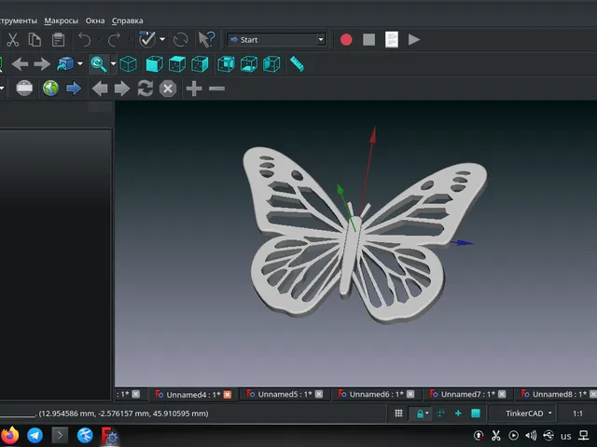Click the Copy icon in toolbar
Viewport: 597px width, 447px height.
point(35,39)
